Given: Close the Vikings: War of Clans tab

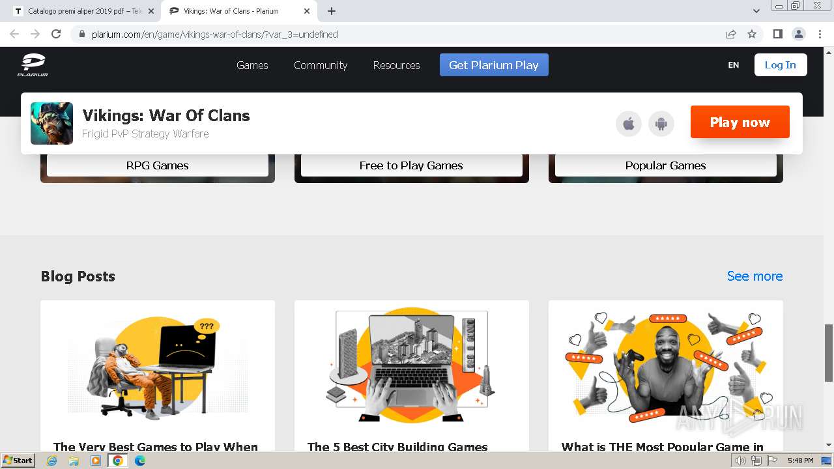Looking at the screenshot, I should coord(308,11).
